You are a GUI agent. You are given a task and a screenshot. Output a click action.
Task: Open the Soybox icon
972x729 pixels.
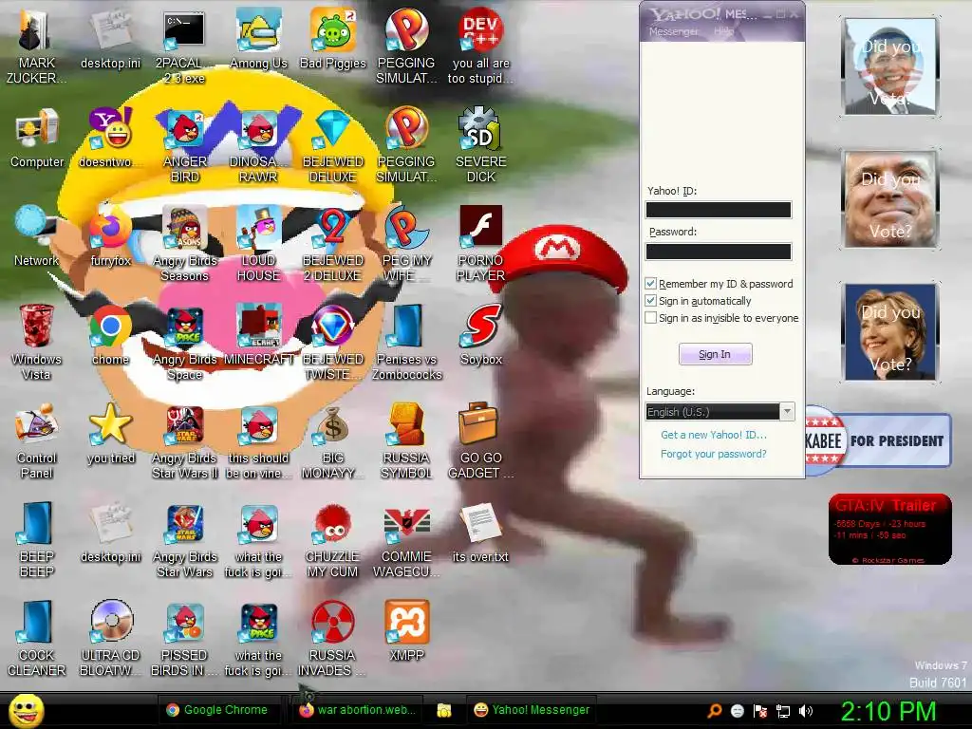click(480, 335)
